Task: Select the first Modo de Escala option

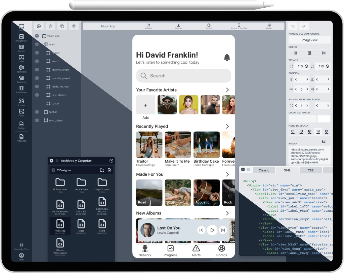Action: tap(293, 132)
